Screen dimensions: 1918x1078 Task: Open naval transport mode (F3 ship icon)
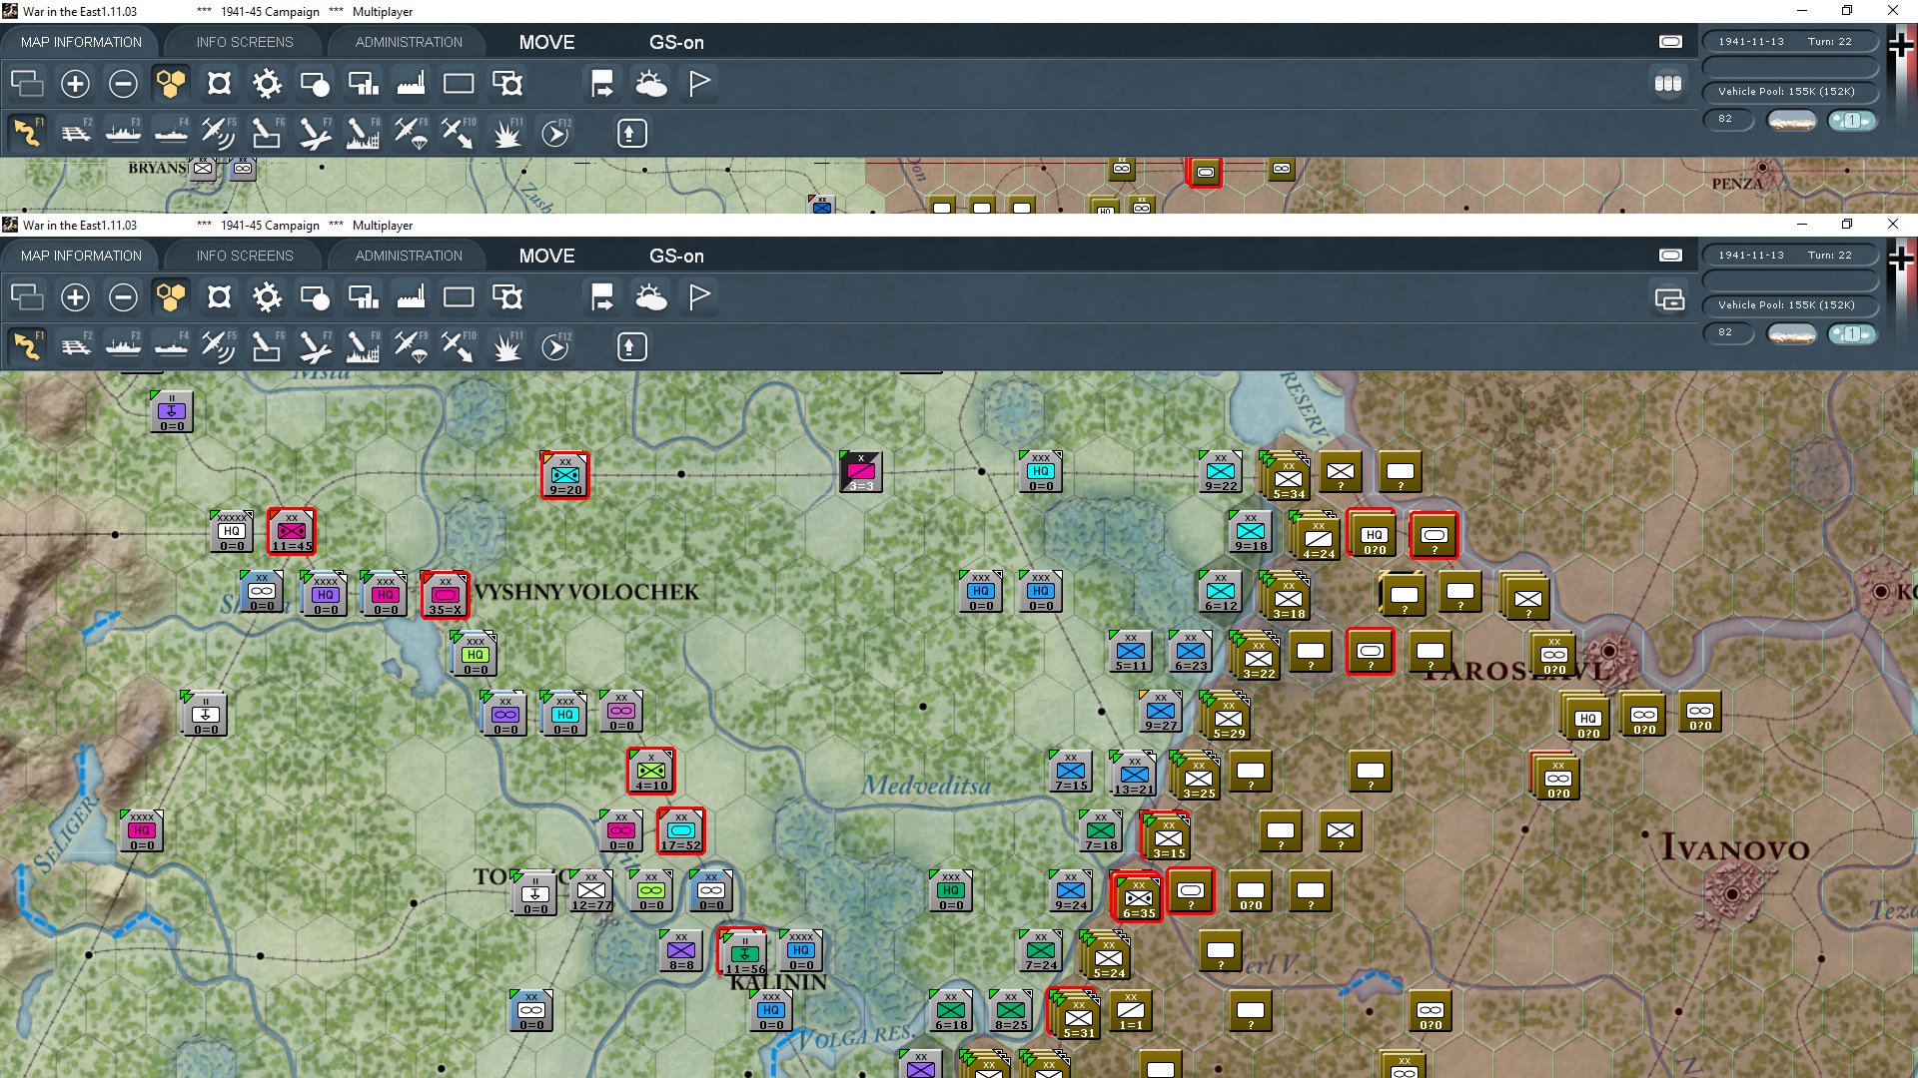pos(124,346)
